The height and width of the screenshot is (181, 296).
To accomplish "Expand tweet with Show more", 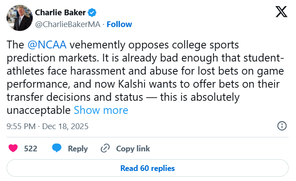I will tap(101, 110).
